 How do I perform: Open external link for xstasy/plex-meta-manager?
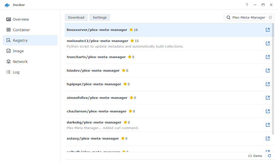coord(268,139)
